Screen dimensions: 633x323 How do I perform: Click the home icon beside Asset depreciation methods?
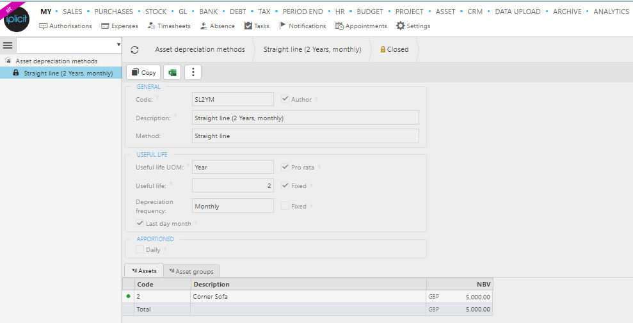pos(8,61)
